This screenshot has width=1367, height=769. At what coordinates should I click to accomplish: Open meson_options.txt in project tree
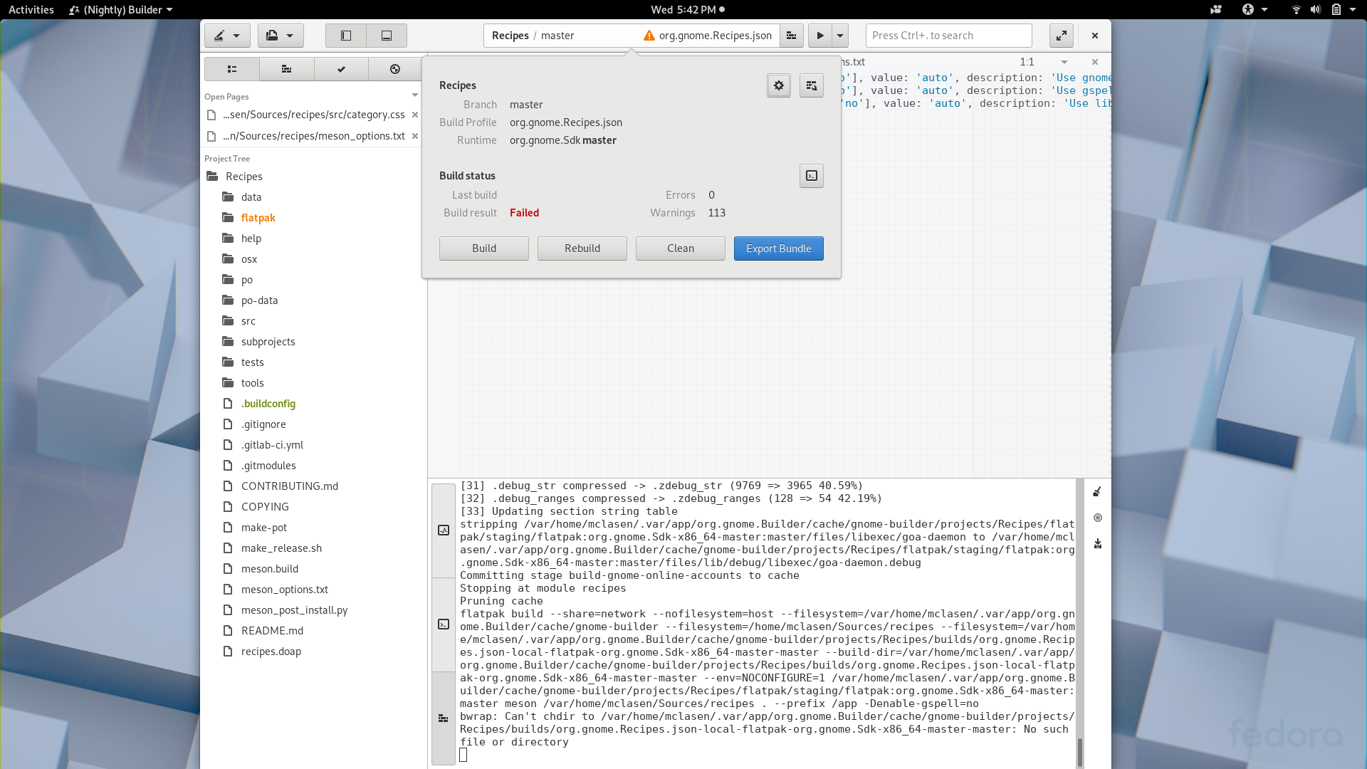point(284,590)
